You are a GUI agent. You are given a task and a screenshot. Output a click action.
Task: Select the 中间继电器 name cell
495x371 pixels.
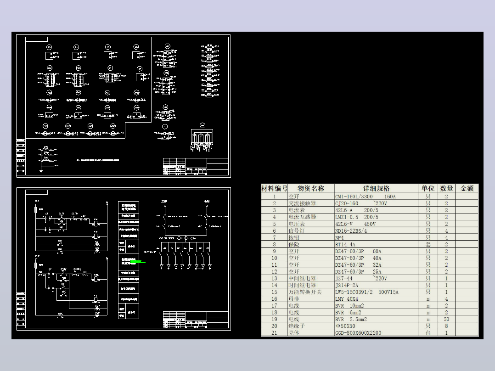[311, 279]
